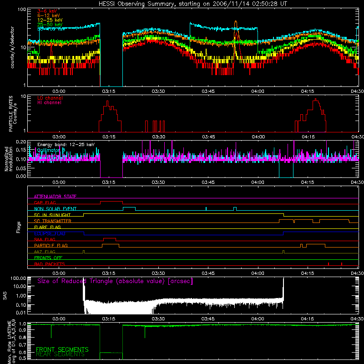
Task: Click the 'Energy band: 12-25 keV' label
Action: pyautogui.click(x=66, y=145)
